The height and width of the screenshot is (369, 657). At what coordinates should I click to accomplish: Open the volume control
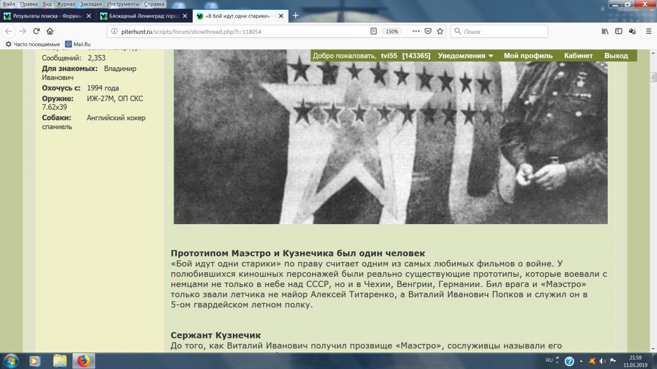[602, 361]
